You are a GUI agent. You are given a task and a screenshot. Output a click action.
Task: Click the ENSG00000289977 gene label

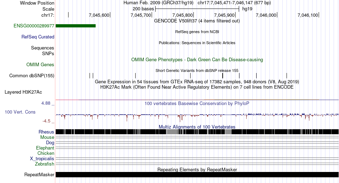(x=34, y=26)
